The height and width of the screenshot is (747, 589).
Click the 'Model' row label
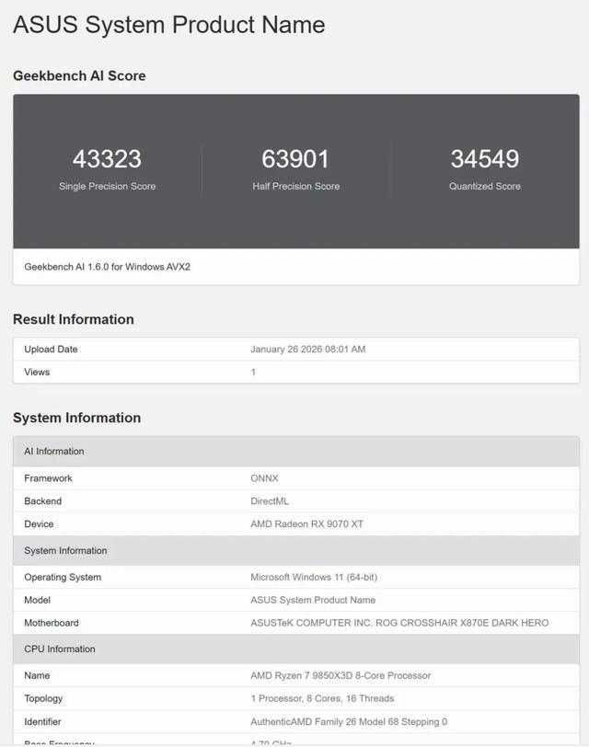point(37,600)
